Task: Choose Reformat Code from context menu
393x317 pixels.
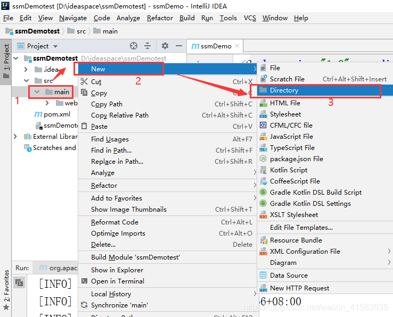Action: click(167, 222)
